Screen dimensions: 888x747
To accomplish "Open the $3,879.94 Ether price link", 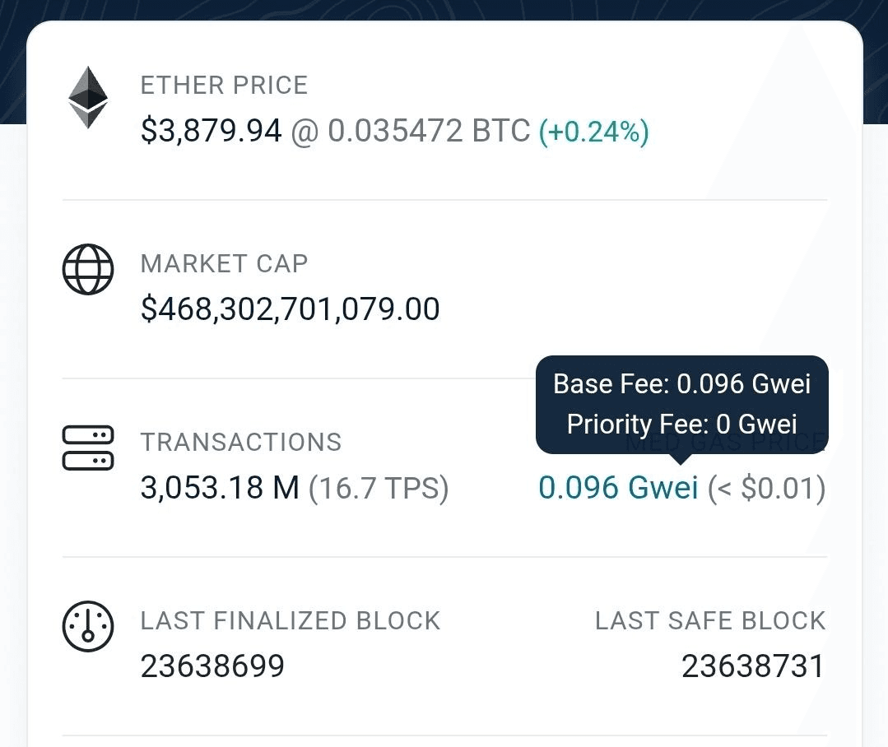I will (212, 131).
